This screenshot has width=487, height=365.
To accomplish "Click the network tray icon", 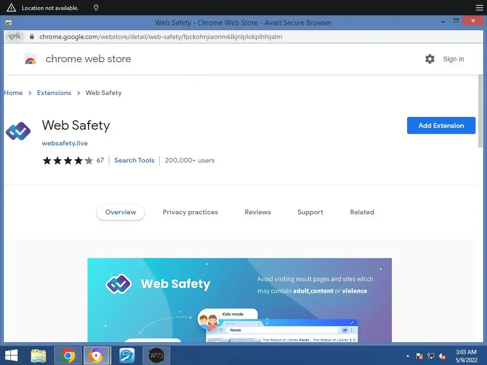I will click(x=431, y=356).
